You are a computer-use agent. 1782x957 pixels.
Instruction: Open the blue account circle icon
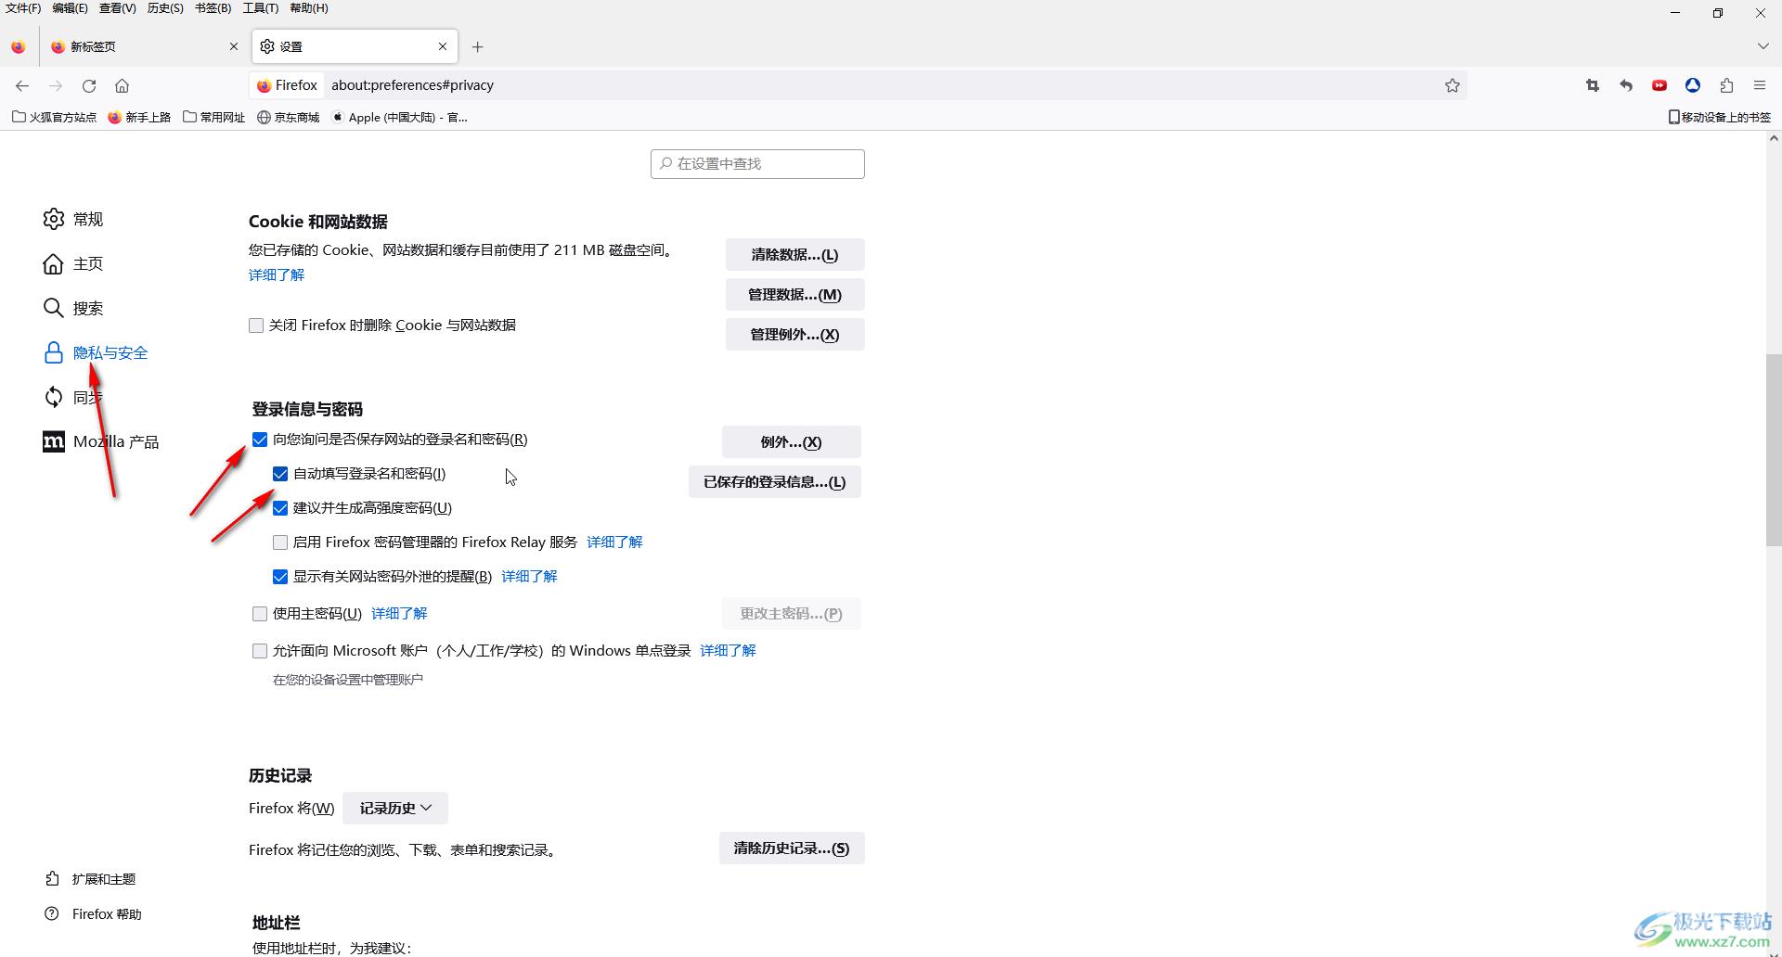click(x=1693, y=85)
